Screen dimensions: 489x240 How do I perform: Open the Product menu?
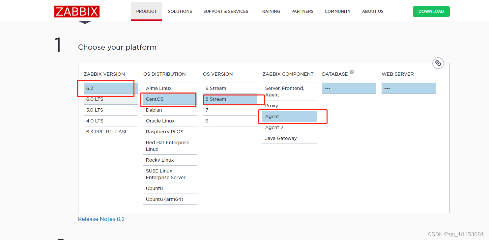click(146, 11)
